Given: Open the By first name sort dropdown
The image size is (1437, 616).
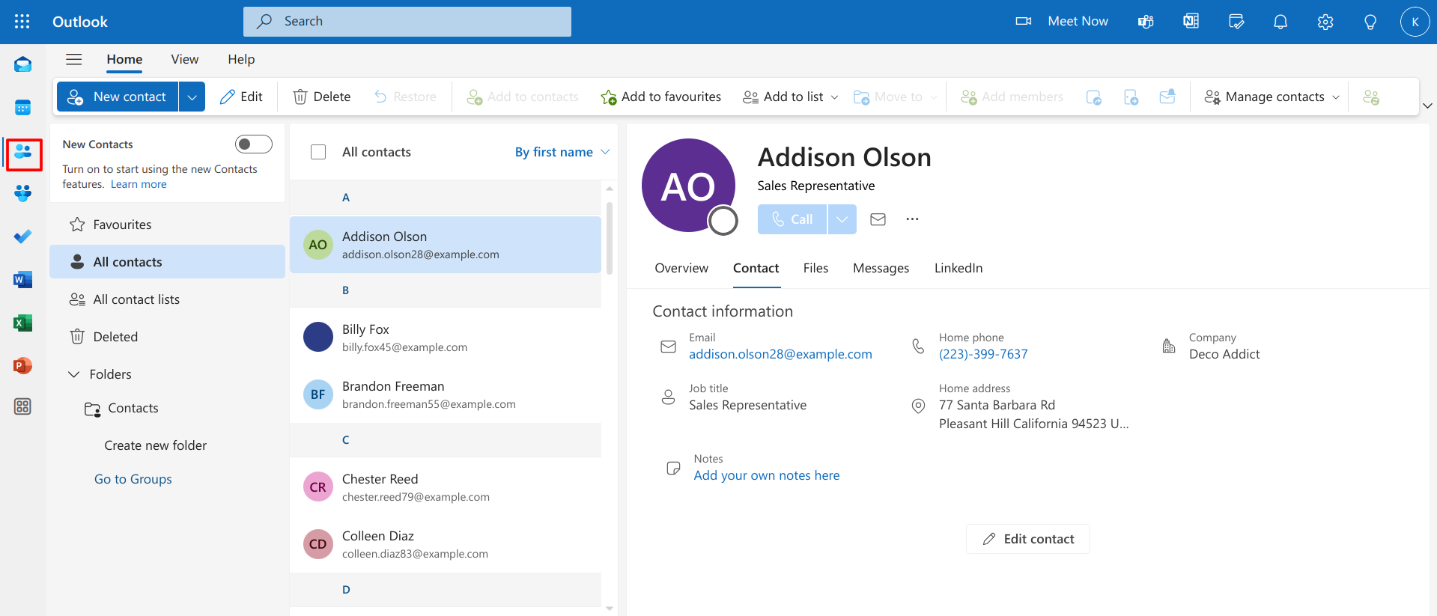Looking at the screenshot, I should (x=562, y=152).
